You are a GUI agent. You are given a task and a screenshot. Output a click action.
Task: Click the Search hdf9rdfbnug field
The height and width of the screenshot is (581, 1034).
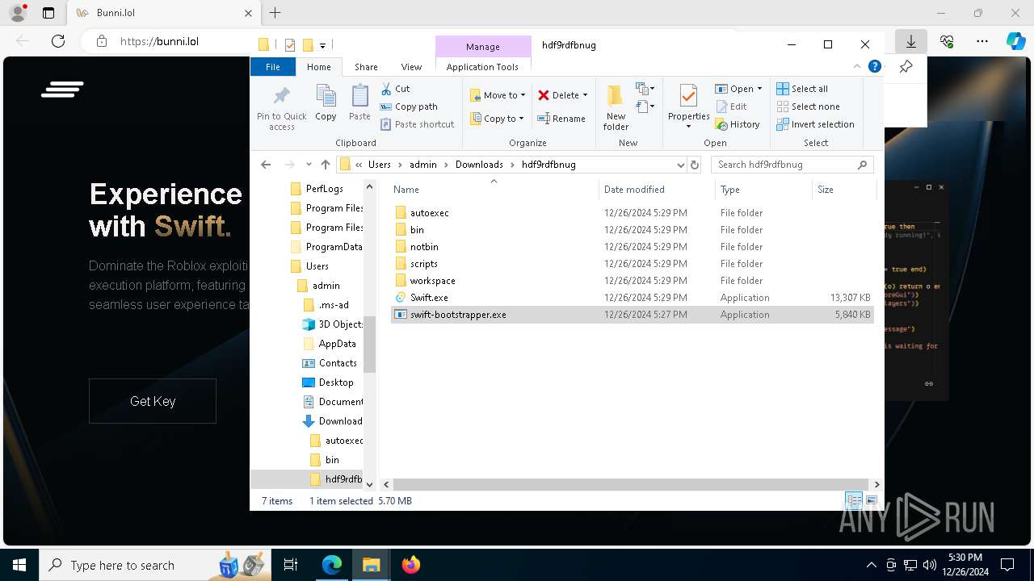[x=792, y=165]
